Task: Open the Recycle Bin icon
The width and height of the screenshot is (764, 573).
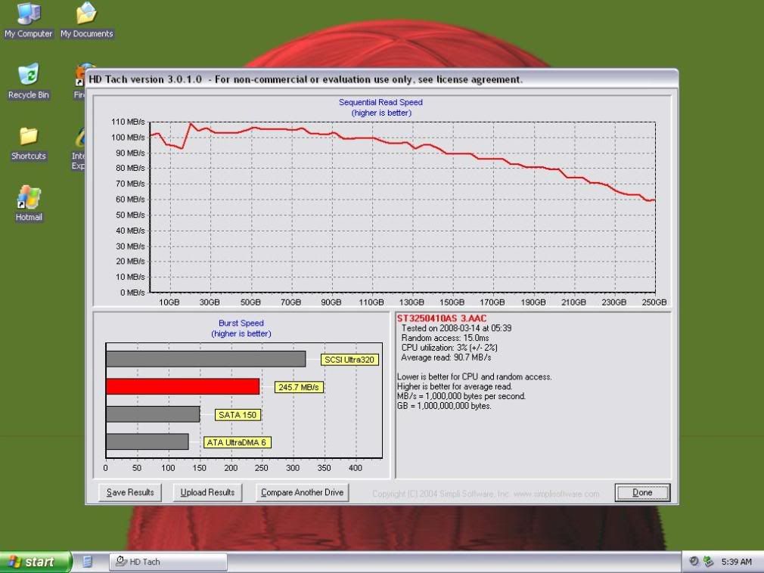Action: click(28, 81)
